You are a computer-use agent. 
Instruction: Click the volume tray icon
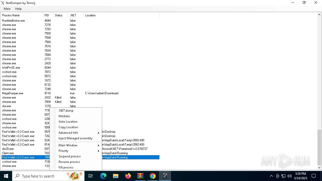pyautogui.click(x=290, y=176)
